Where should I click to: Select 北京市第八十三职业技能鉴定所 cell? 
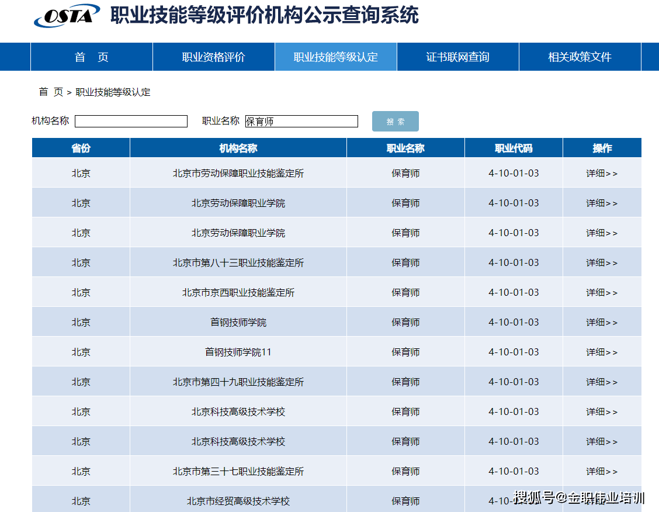(x=238, y=263)
